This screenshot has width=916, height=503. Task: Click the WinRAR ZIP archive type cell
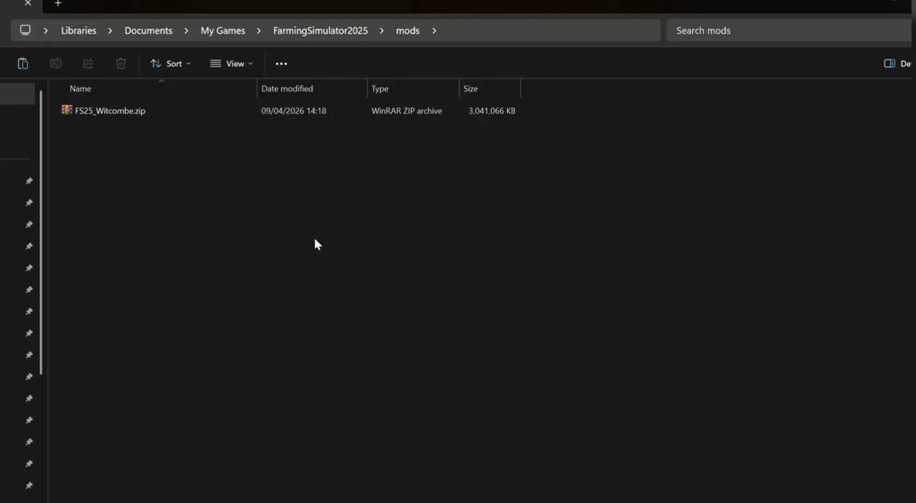point(407,111)
